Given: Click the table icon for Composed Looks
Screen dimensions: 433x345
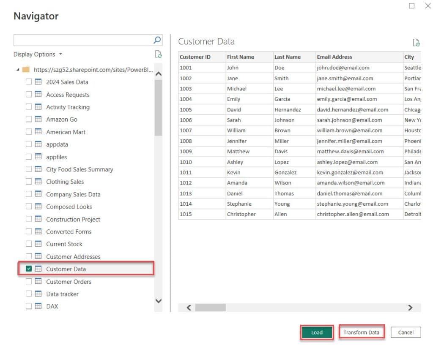Looking at the screenshot, I should (38, 206).
